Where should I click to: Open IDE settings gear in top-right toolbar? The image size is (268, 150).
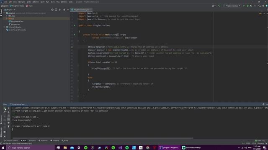[x=263, y=6]
